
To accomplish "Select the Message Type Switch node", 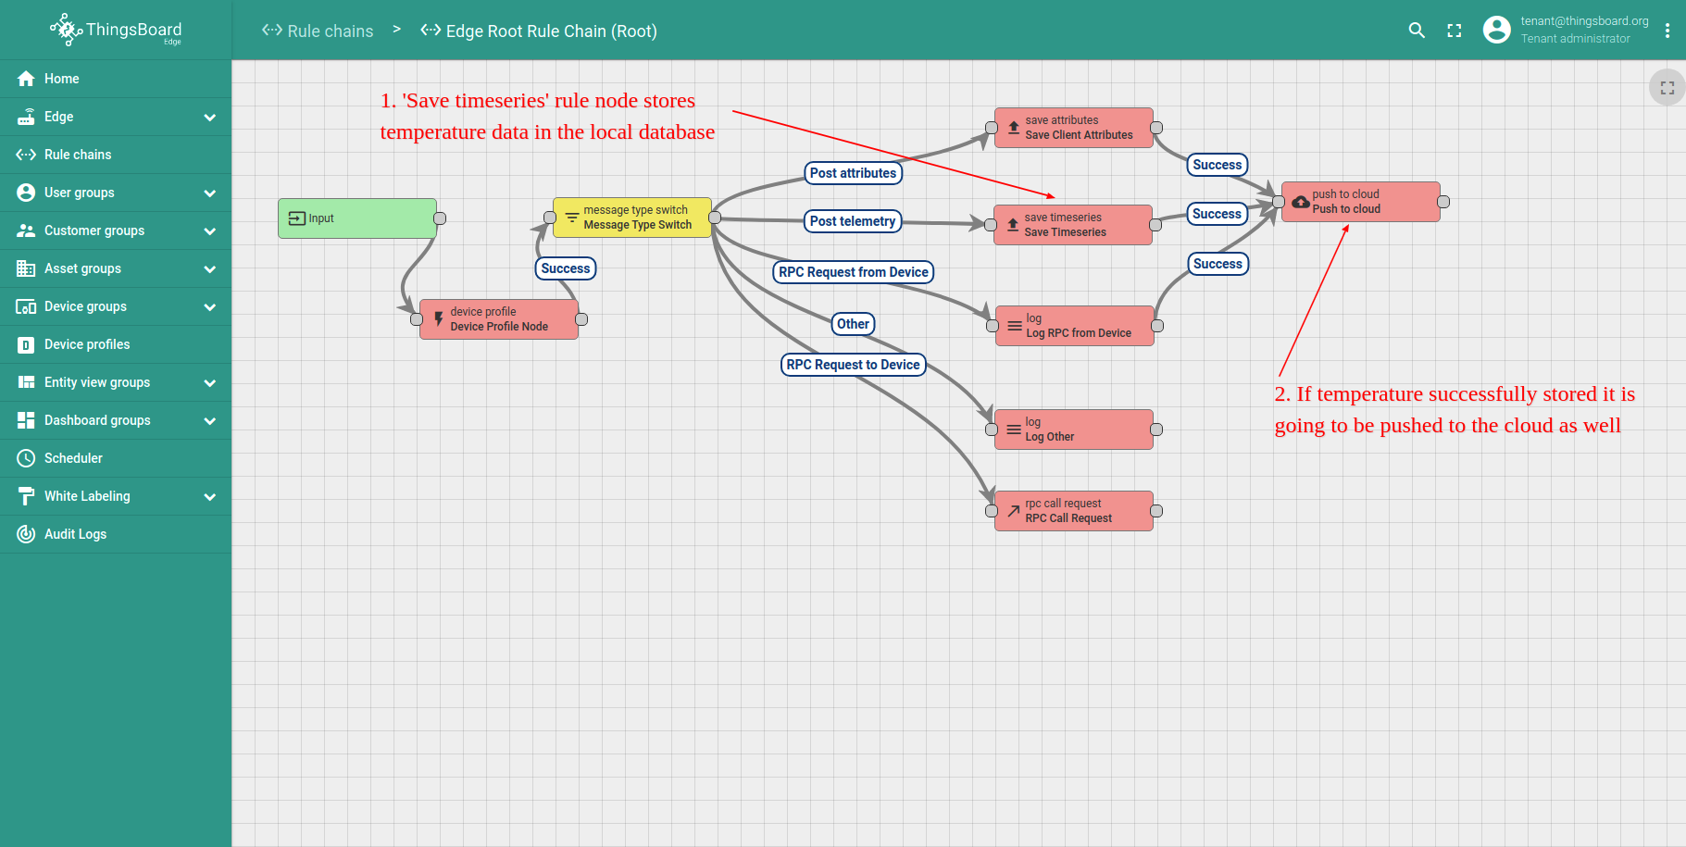I will click(x=632, y=218).
